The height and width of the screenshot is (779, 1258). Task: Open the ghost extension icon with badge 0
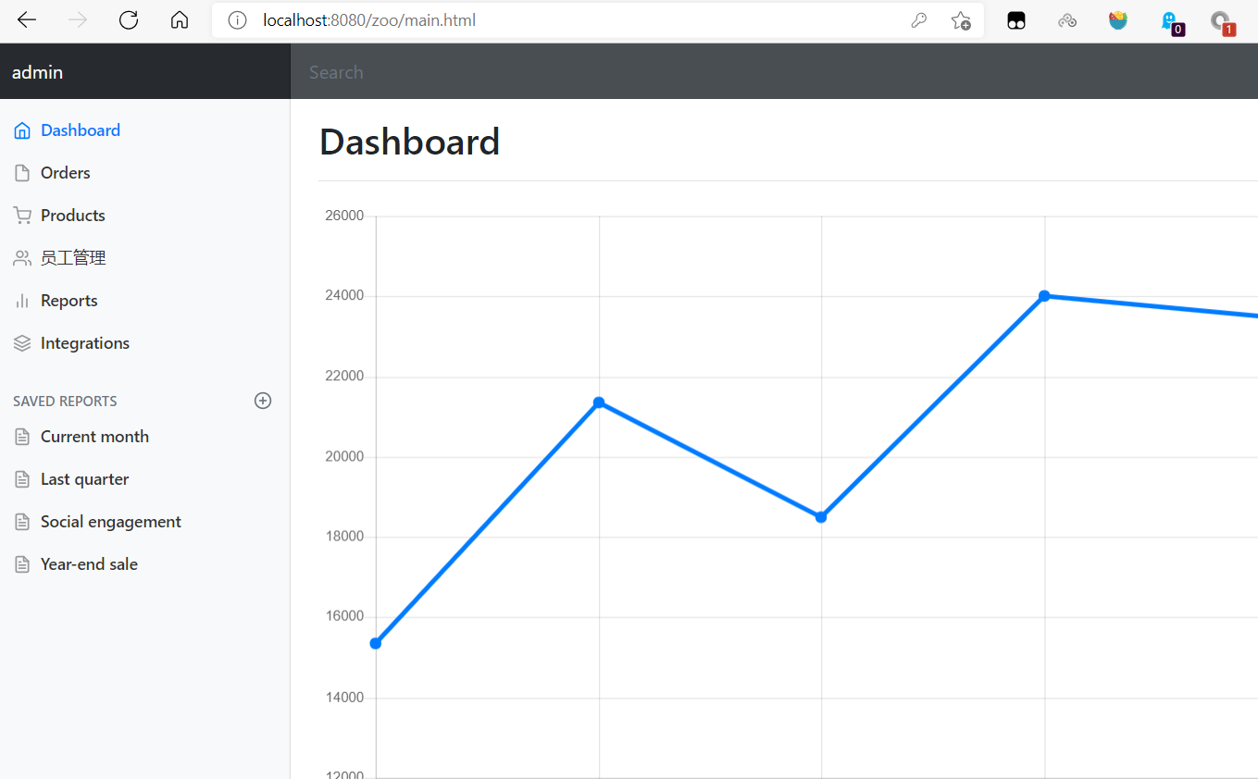tap(1171, 21)
